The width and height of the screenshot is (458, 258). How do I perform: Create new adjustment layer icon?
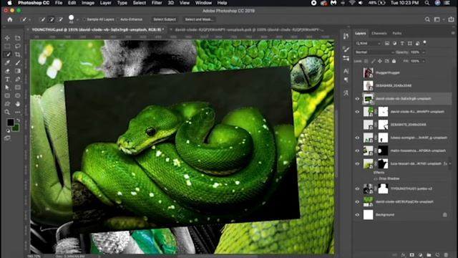click(x=420, y=255)
